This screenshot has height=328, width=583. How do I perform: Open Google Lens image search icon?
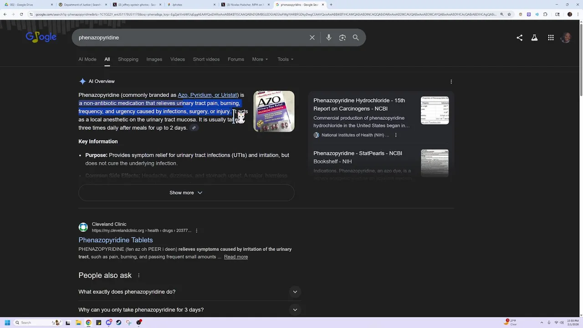(x=343, y=37)
